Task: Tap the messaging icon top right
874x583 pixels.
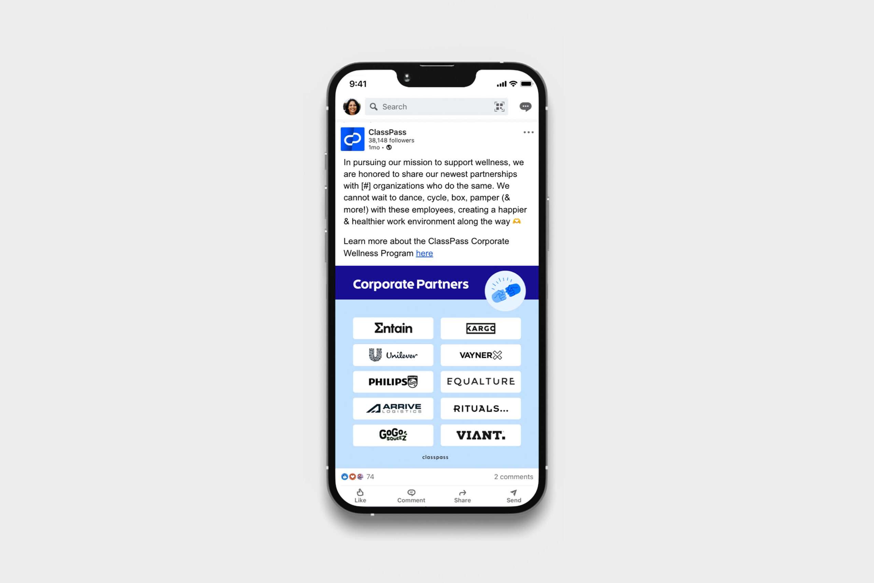Action: point(525,106)
